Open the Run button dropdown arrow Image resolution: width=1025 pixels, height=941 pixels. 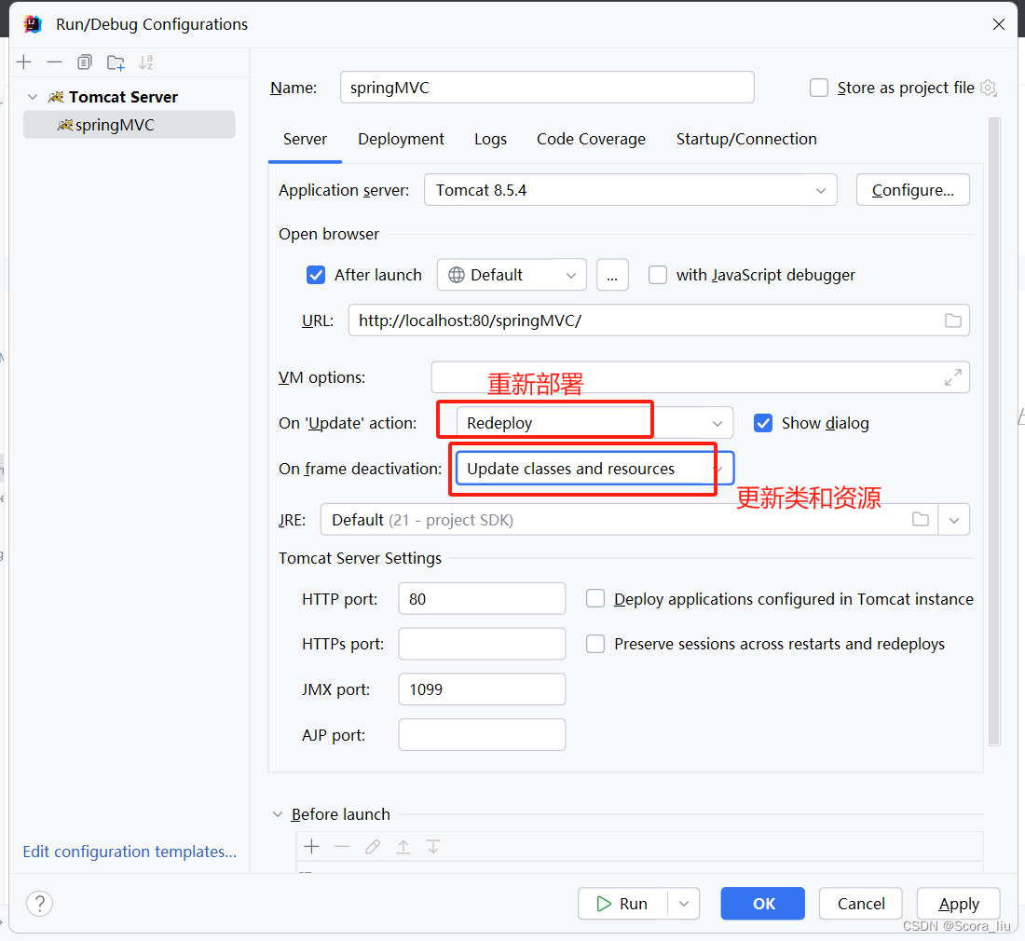[684, 903]
